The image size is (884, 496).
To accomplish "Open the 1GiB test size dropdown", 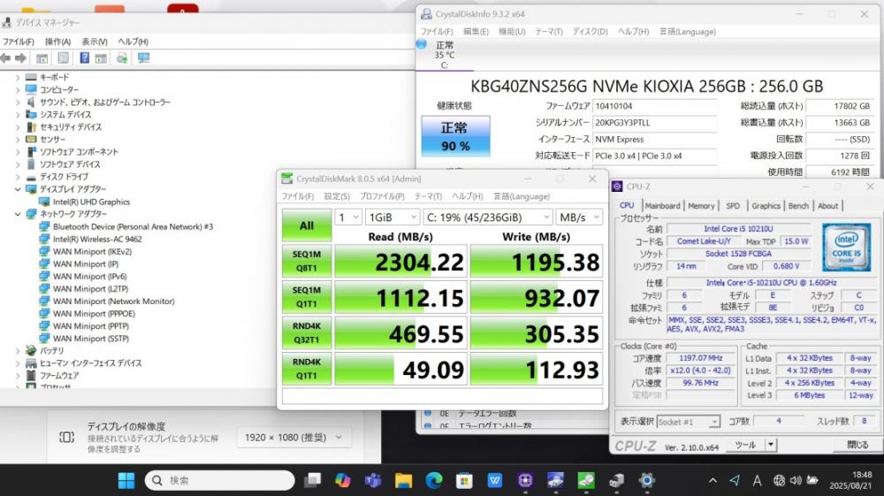I will (x=392, y=217).
